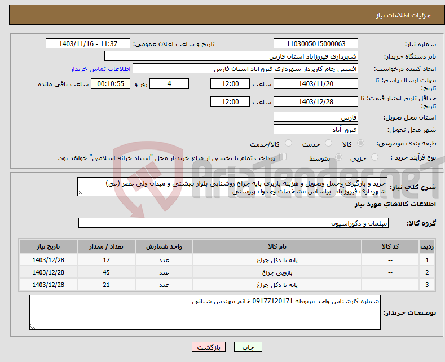Click the announcement date 1403/11/16 field
This screenshot has width=445, height=362.
click(88, 43)
